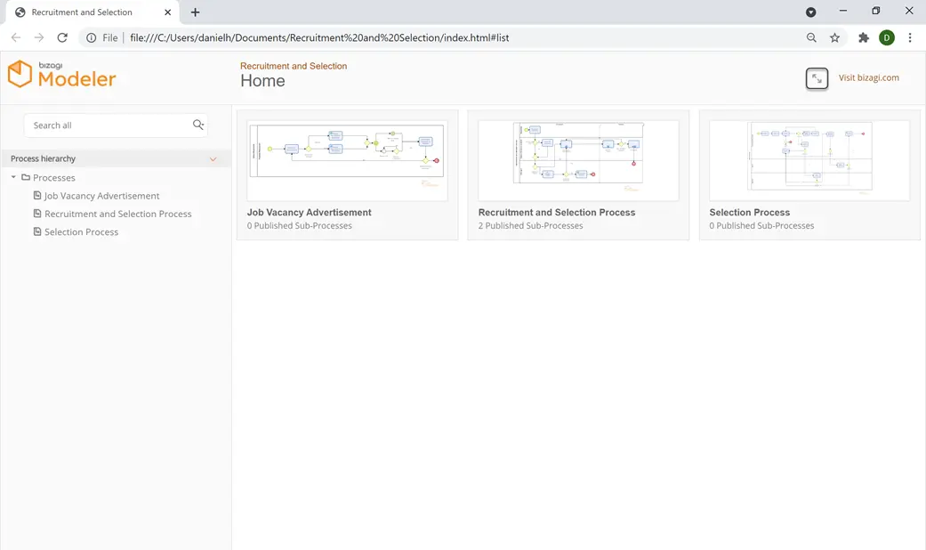
Task: Click the site information icon in address bar
Action: pyautogui.click(x=91, y=37)
